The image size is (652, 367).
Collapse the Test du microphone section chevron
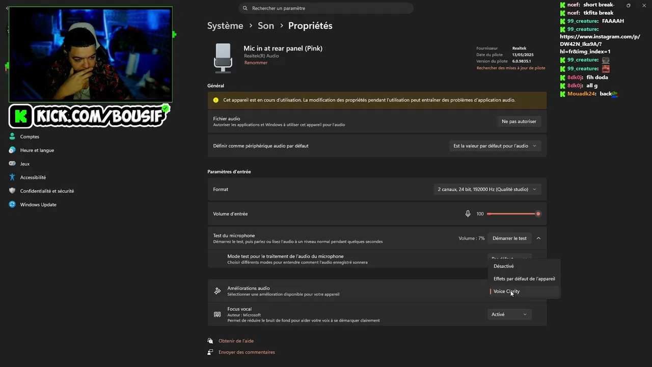538,238
